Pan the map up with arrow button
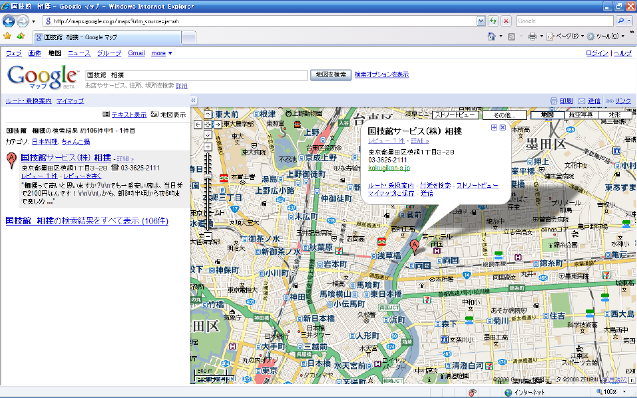Screen dimensions: 637x398 208,115
